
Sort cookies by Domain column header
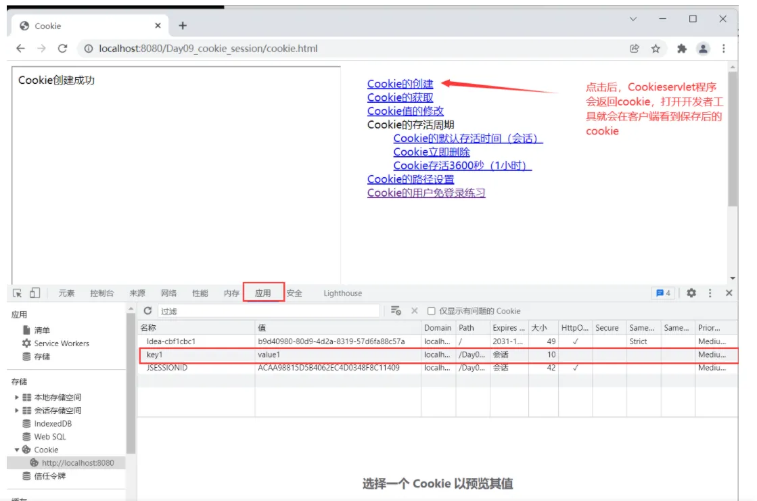point(438,327)
